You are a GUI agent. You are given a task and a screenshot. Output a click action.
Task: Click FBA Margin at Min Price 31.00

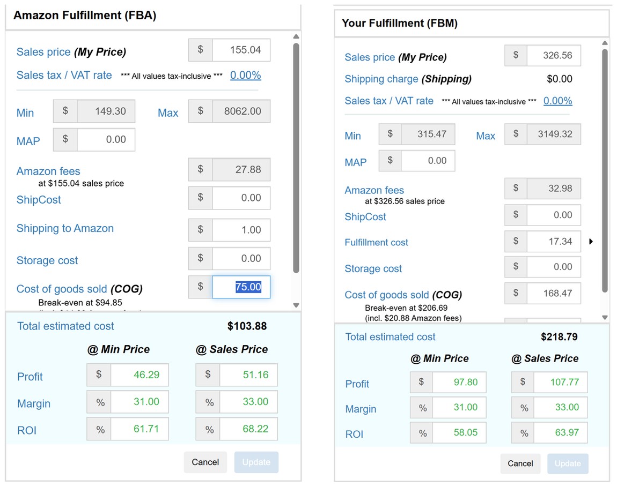139,402
